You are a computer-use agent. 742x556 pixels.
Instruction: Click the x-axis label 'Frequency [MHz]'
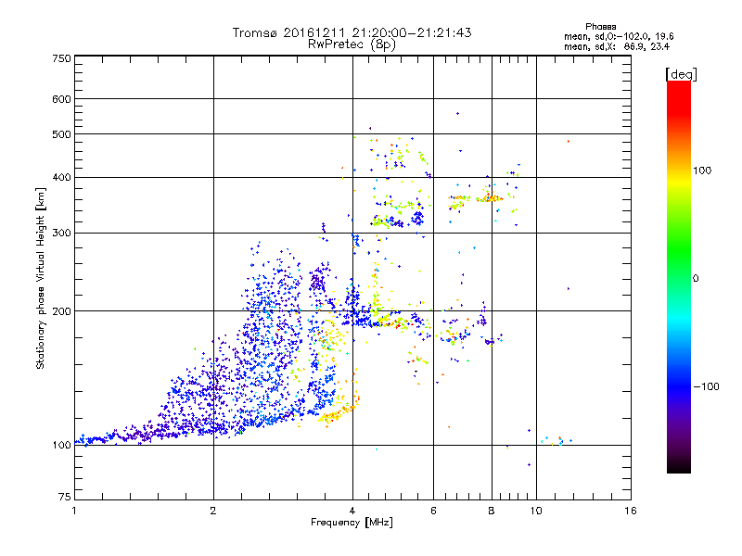pos(352,523)
